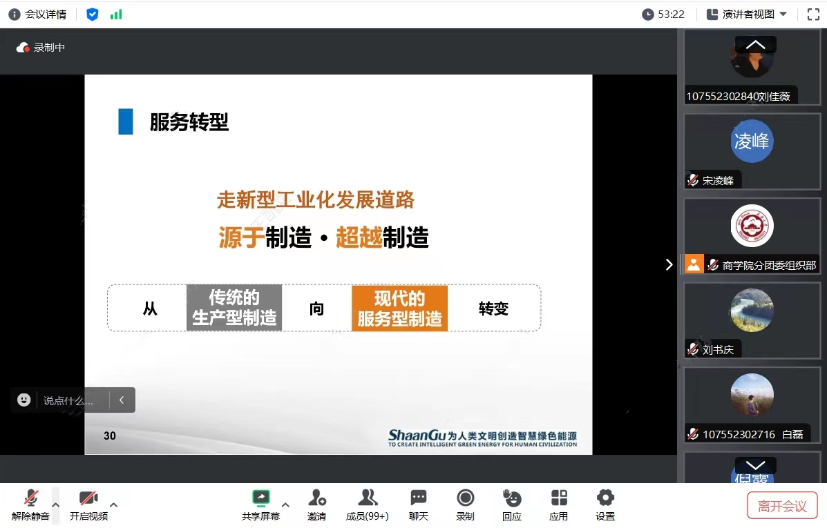Open 设置 settings gear
This screenshot has width=827, height=528.
pyautogui.click(x=605, y=504)
